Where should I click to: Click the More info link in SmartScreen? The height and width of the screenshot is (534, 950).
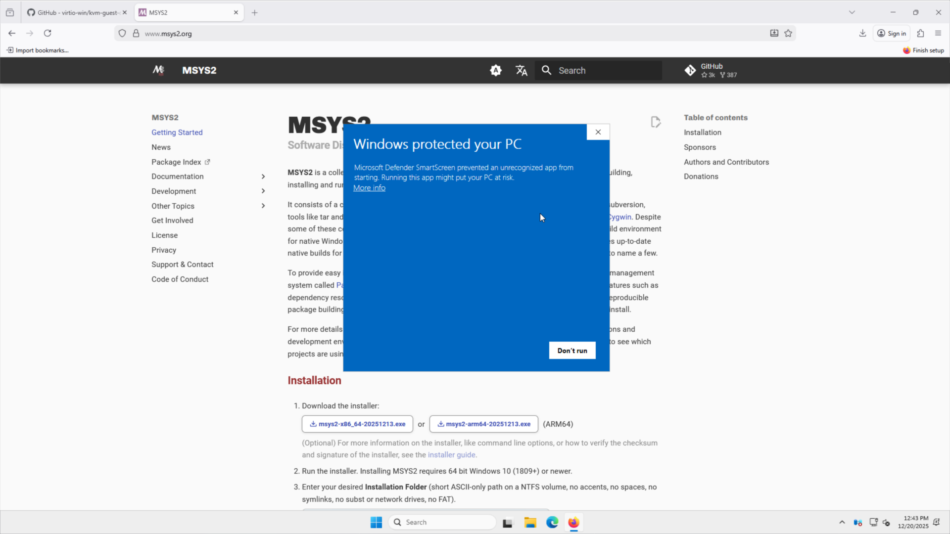(x=369, y=188)
